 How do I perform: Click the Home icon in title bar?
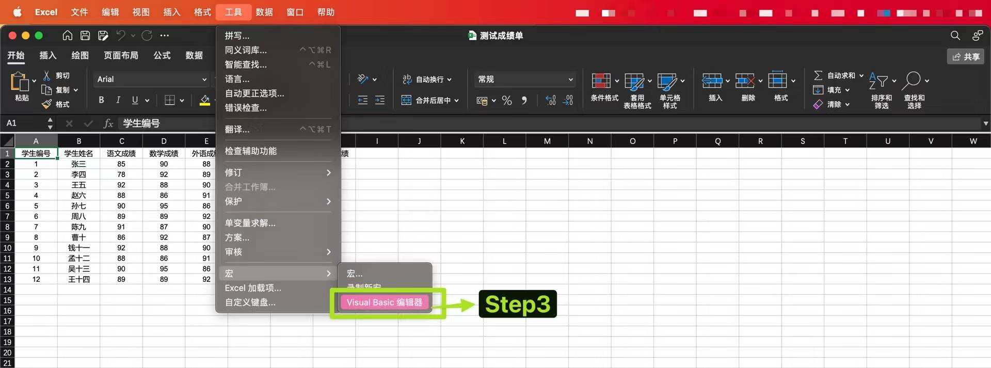[x=68, y=36]
